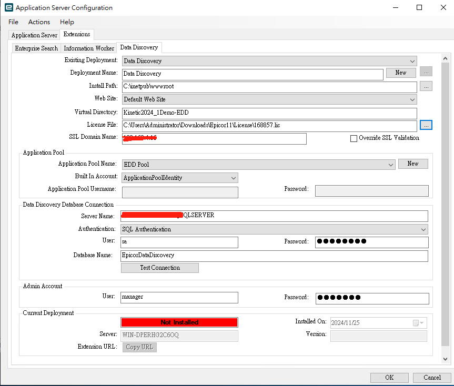Click the Install Path field

pyautogui.click(x=269, y=87)
